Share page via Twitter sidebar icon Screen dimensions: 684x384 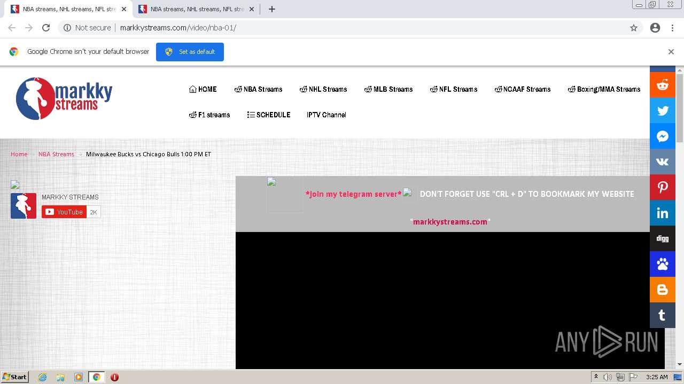[663, 110]
